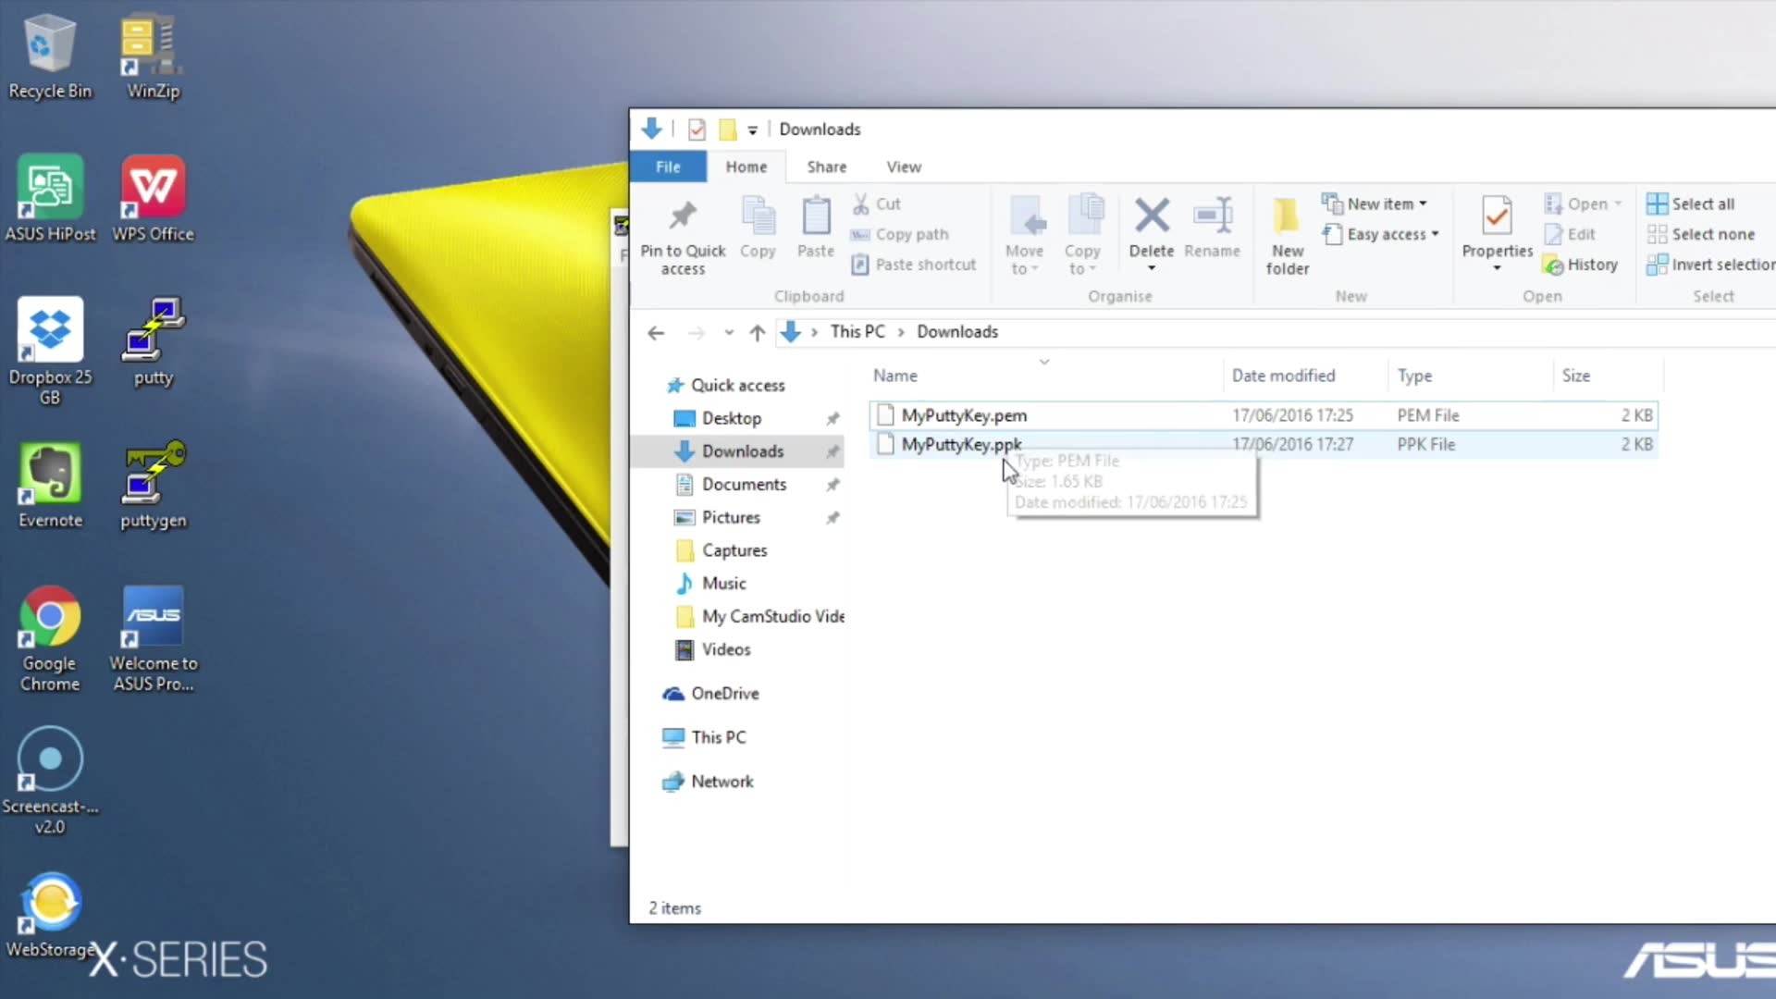The height and width of the screenshot is (999, 1776).
Task: Click the New folder icon
Action: click(x=1287, y=217)
